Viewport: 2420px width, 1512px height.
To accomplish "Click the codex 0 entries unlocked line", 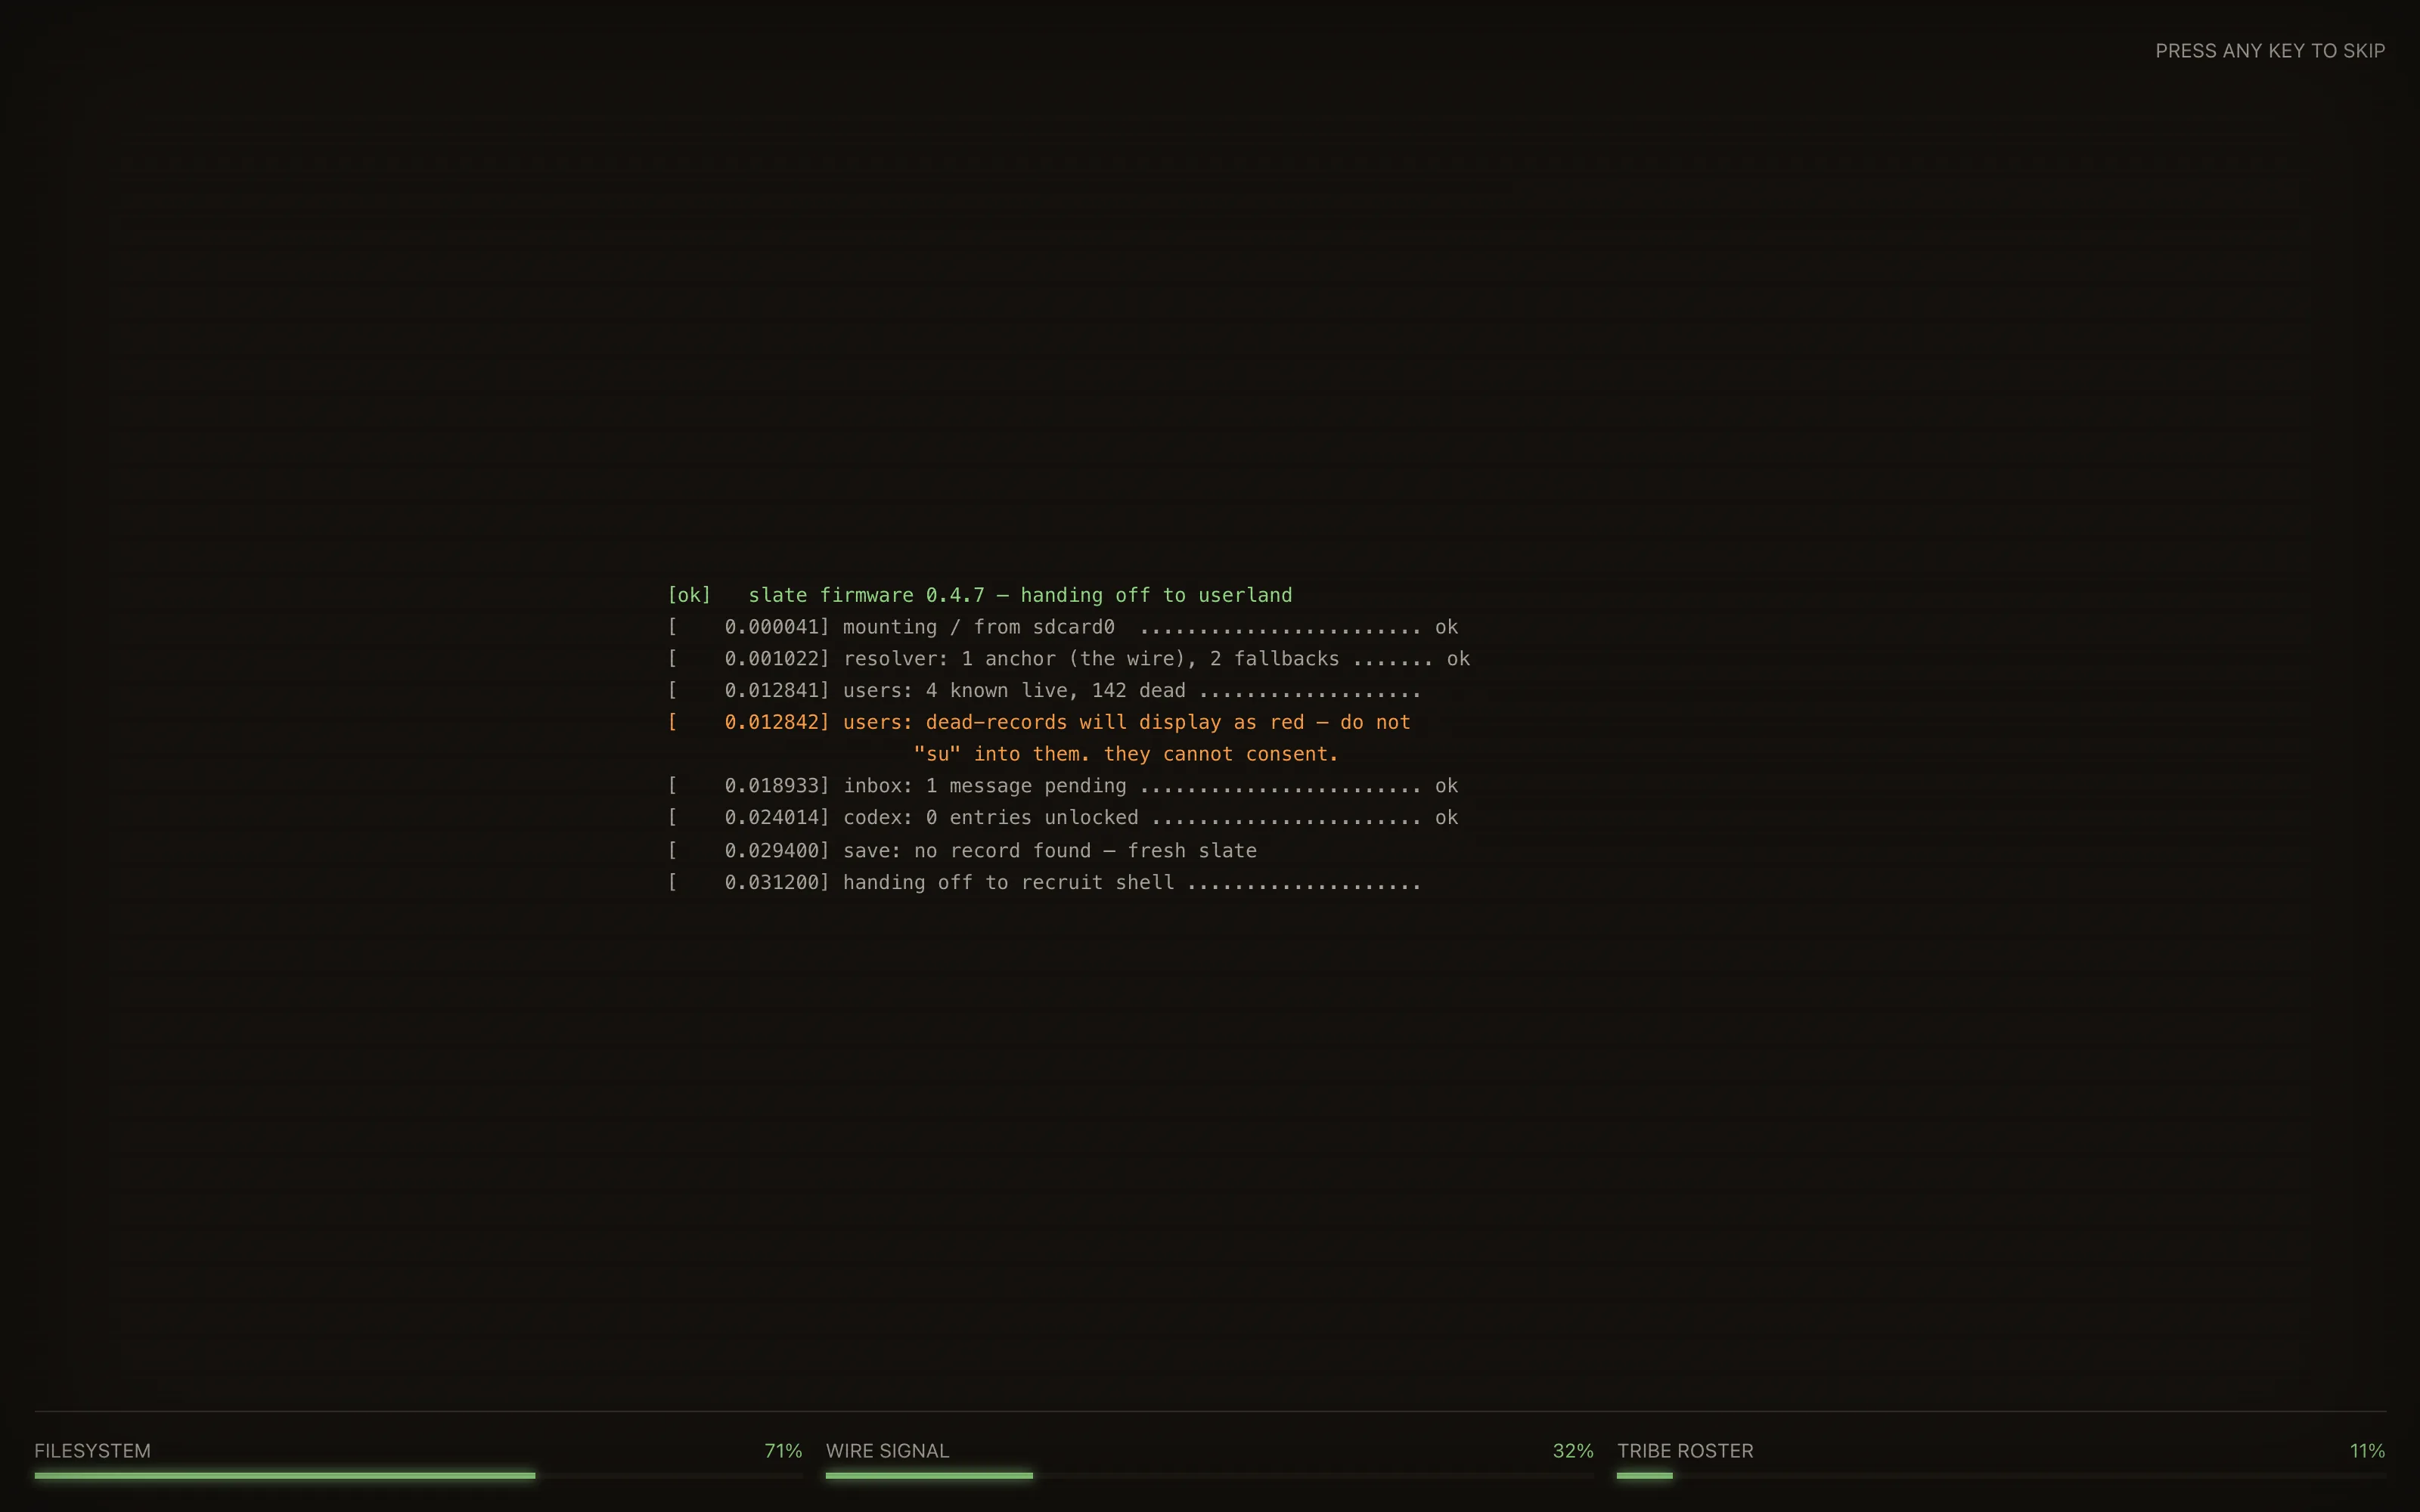I will (1063, 818).
